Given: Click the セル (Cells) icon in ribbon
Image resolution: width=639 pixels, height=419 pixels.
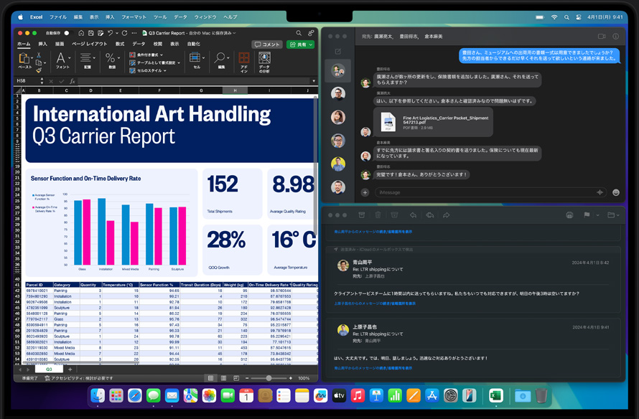Looking at the screenshot, I should point(195,58).
